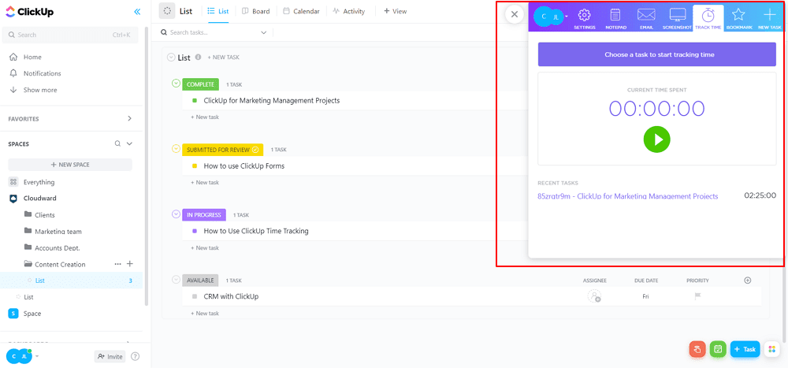Viewport: 788px width, 368px height.
Task: Click the green notepad quick button
Action: tap(718, 349)
